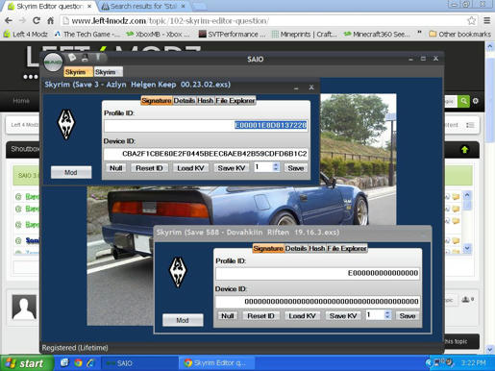The image size is (495, 371).
Task: Open Minecraft360 Seeds bookmark
Action: click(x=377, y=34)
